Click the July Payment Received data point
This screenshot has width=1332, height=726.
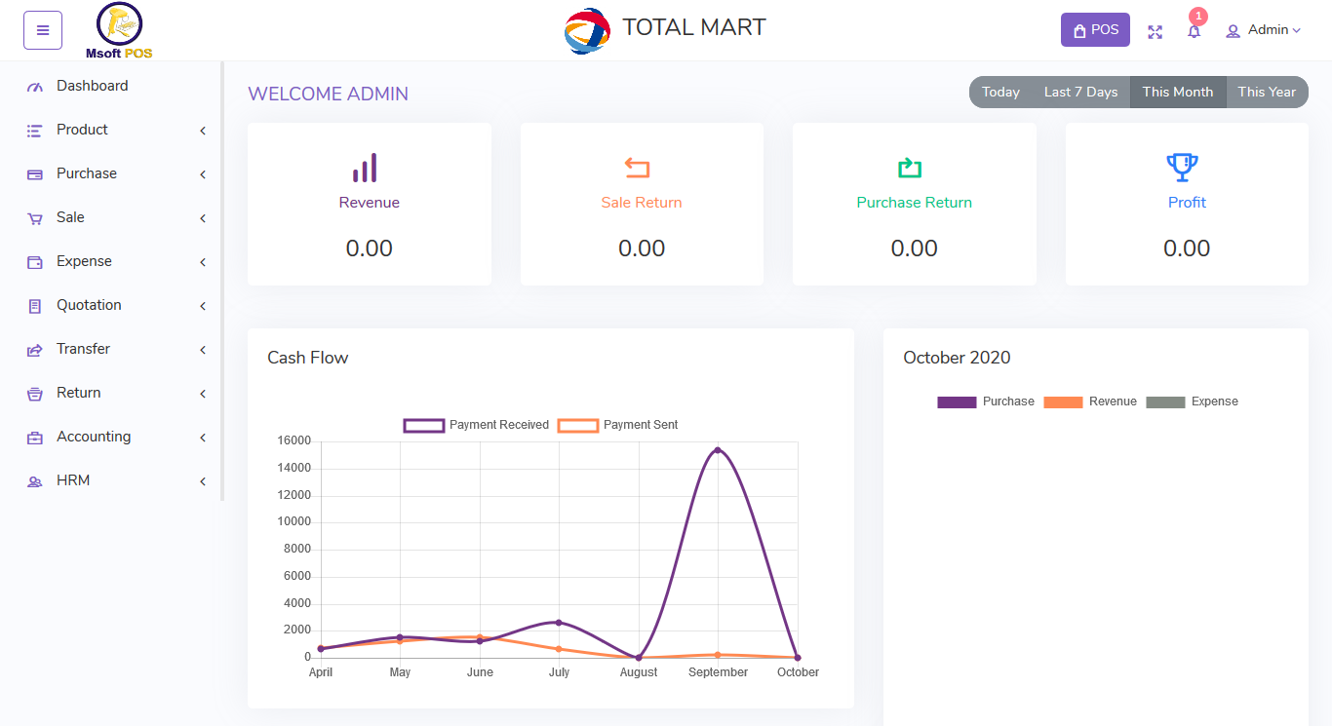tap(559, 622)
